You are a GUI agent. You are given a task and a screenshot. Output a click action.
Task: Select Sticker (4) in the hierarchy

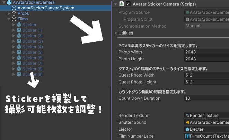pos(33,47)
